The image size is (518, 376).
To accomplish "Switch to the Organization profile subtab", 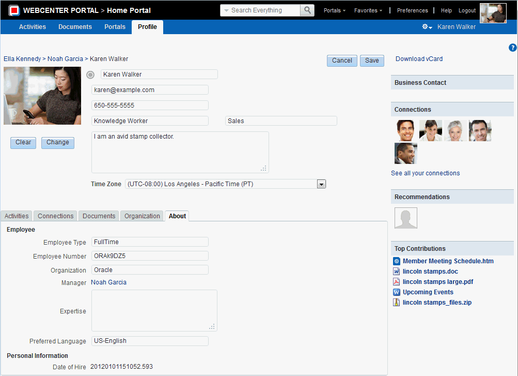I will click(x=142, y=216).
